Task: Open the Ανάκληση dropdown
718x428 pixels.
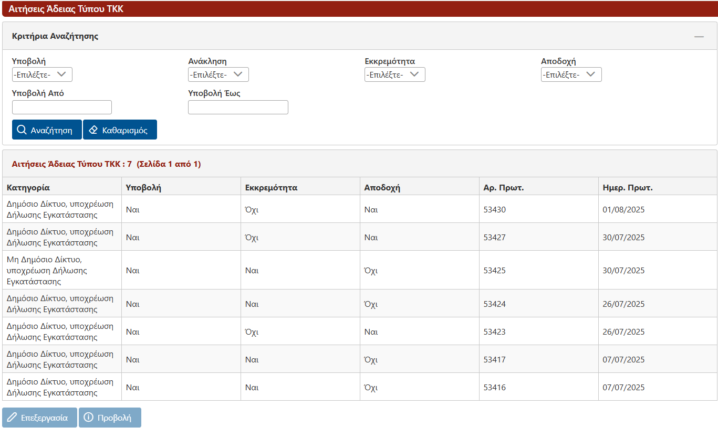Action: [218, 74]
